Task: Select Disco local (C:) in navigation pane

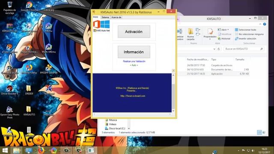Action: pos(115,128)
